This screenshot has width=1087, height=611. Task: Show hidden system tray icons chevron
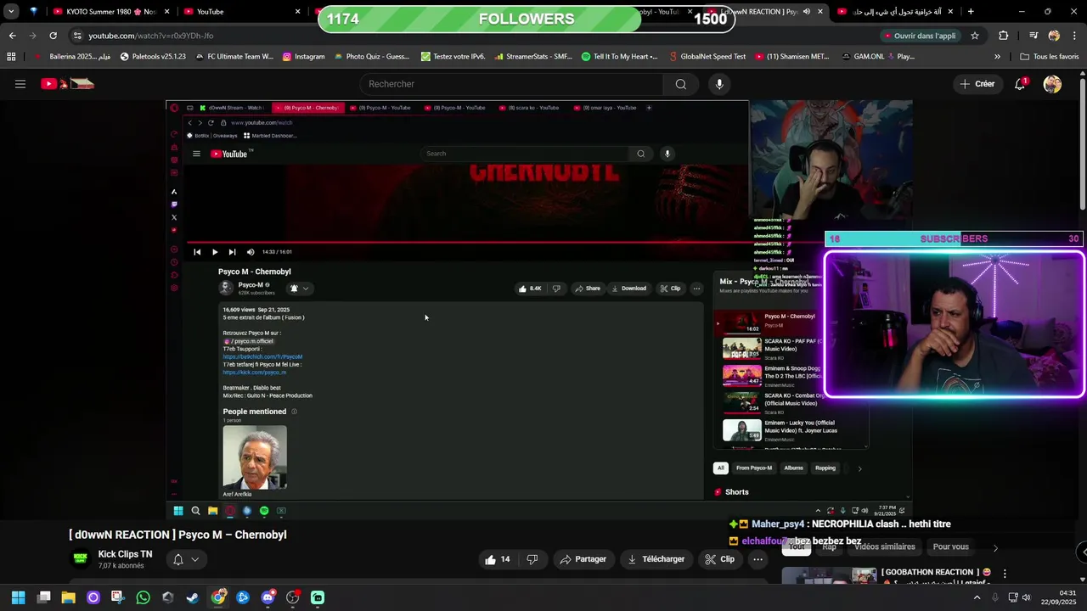pos(977,597)
